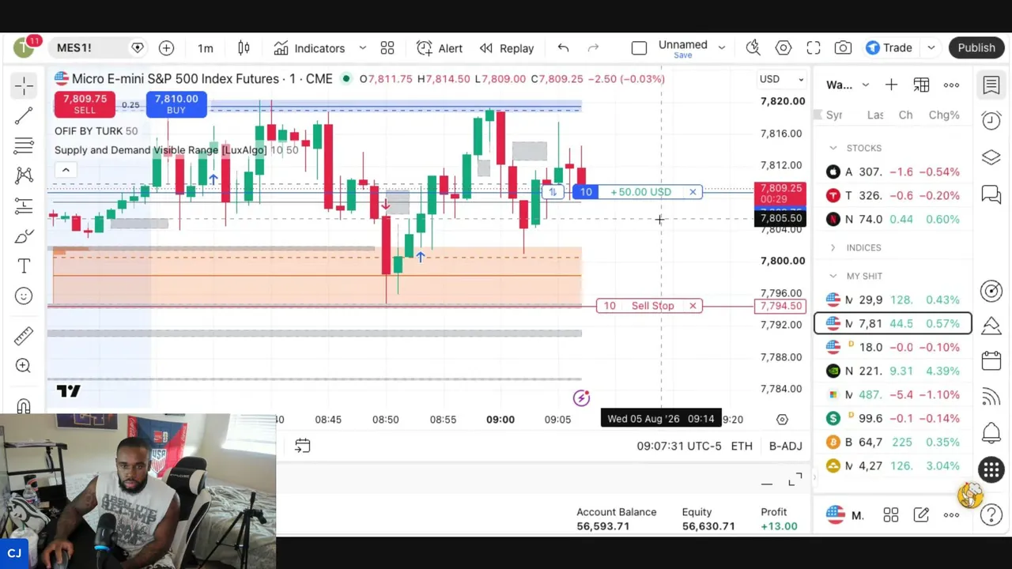Select the text annotation tool

(x=24, y=266)
